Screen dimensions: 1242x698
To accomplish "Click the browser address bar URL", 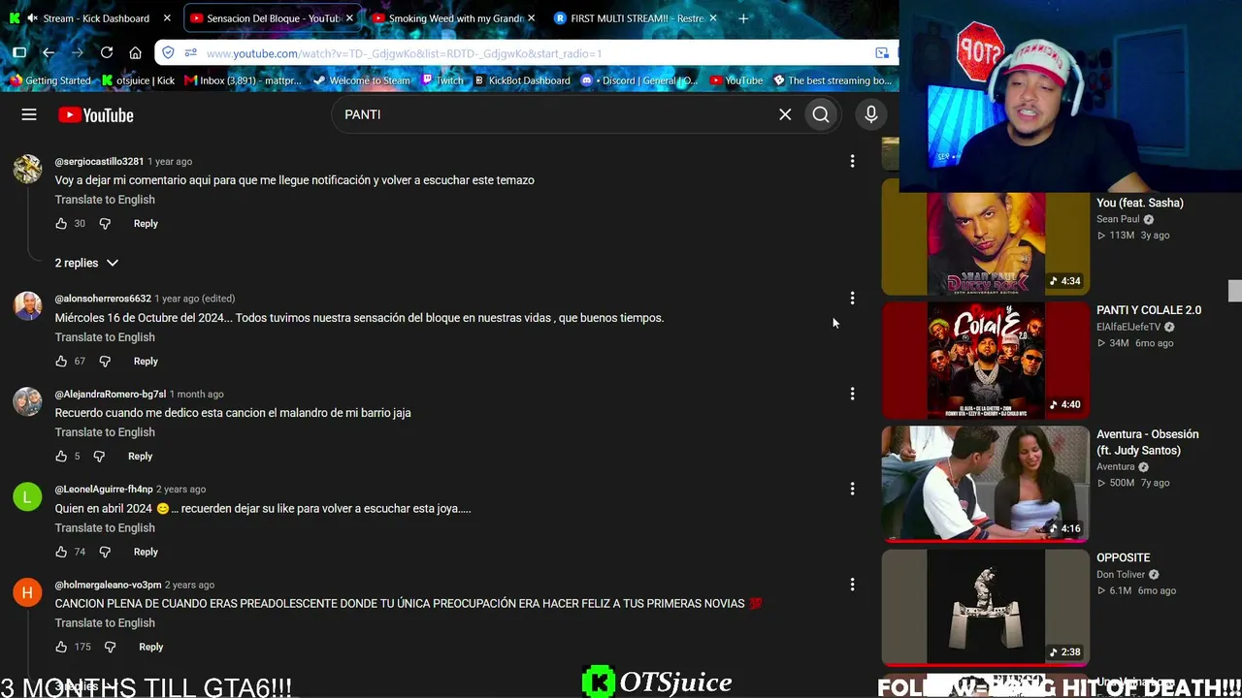I will point(404,53).
